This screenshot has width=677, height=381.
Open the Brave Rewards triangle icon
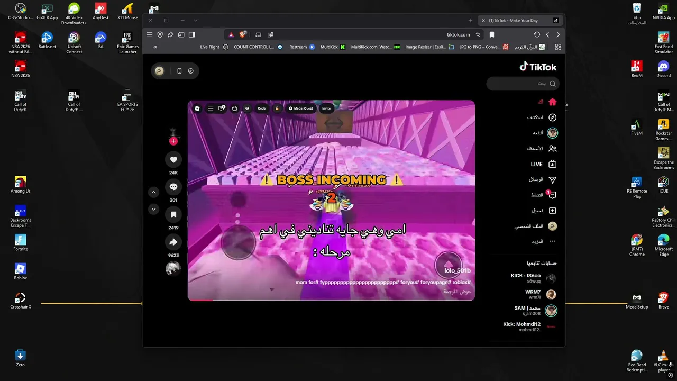[231, 34]
